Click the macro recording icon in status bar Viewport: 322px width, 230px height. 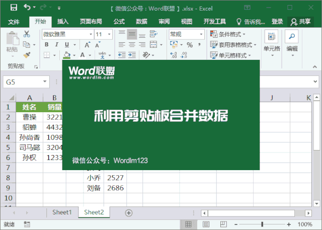click(27, 224)
